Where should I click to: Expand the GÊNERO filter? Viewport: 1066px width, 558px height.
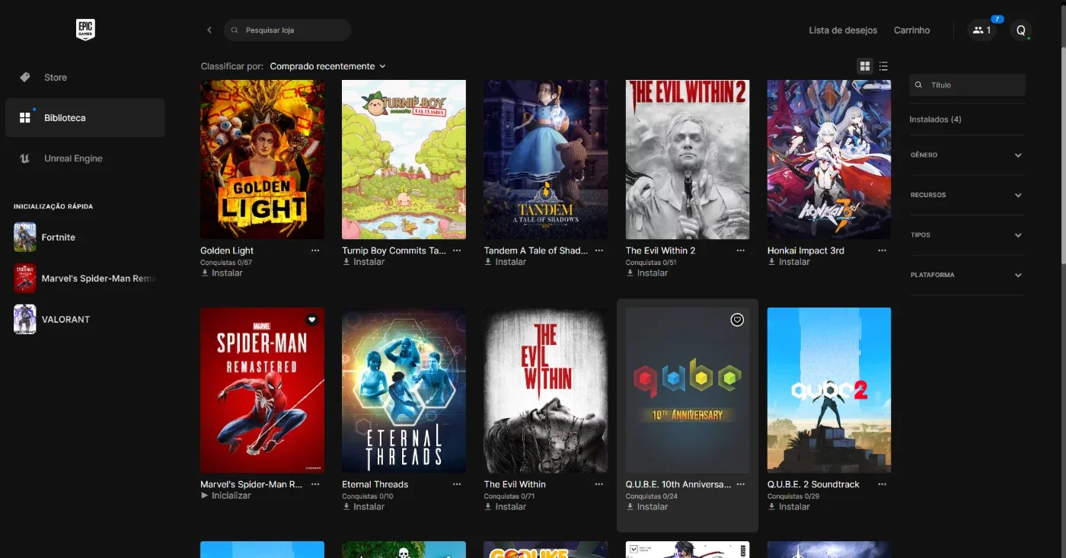pos(967,155)
